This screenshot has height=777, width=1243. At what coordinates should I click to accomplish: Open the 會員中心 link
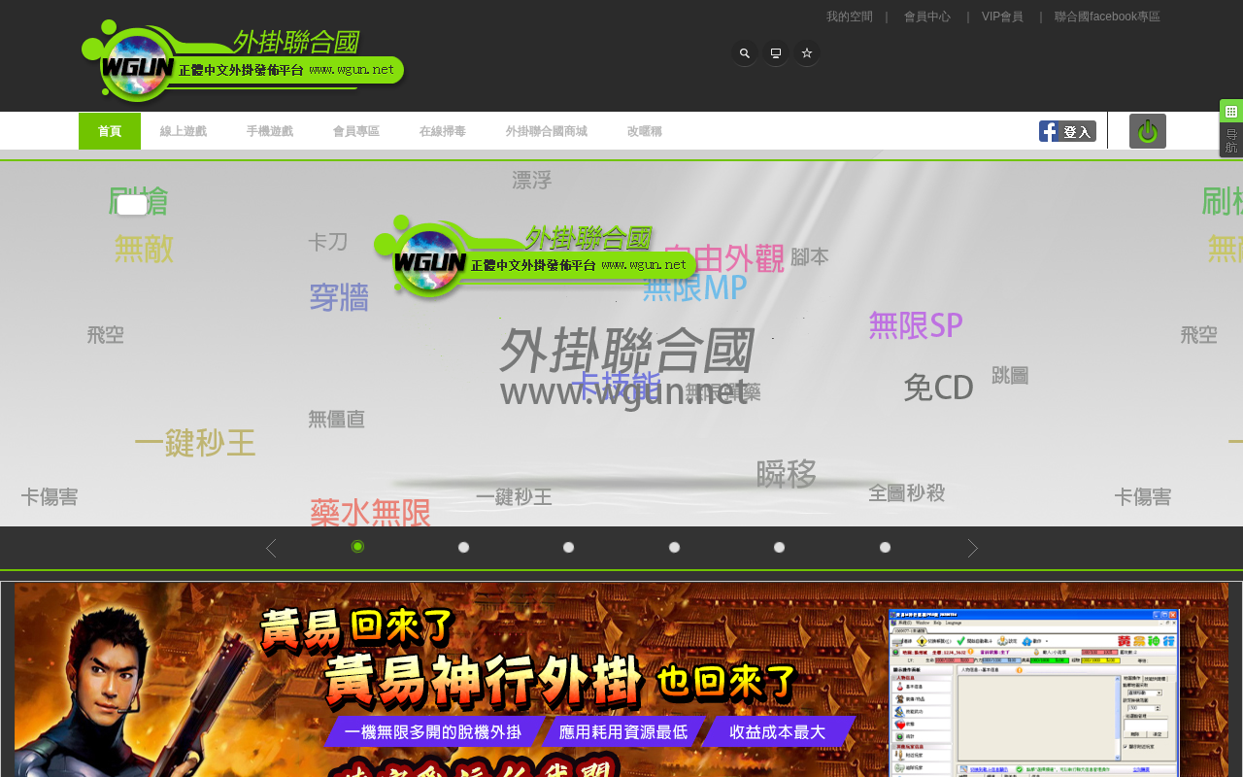click(x=927, y=17)
